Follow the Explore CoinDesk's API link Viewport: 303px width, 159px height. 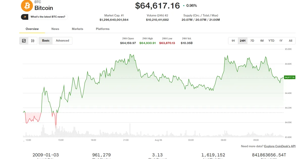[x=280, y=146]
